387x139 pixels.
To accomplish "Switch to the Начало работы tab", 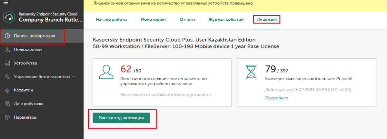I will (112, 20).
